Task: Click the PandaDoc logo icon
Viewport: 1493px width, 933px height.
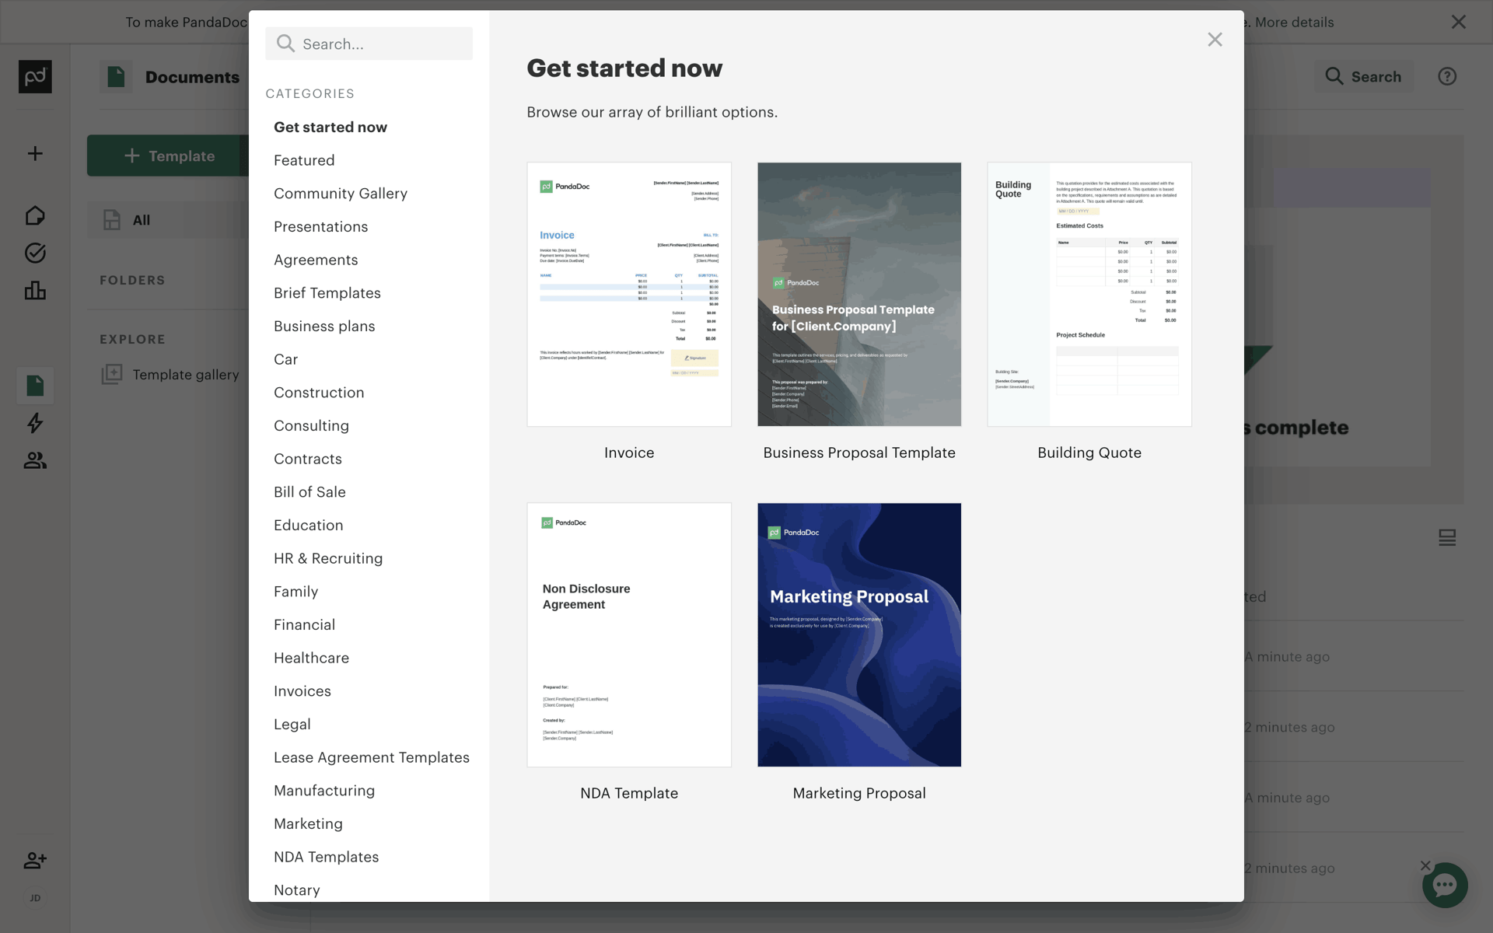Action: (35, 76)
